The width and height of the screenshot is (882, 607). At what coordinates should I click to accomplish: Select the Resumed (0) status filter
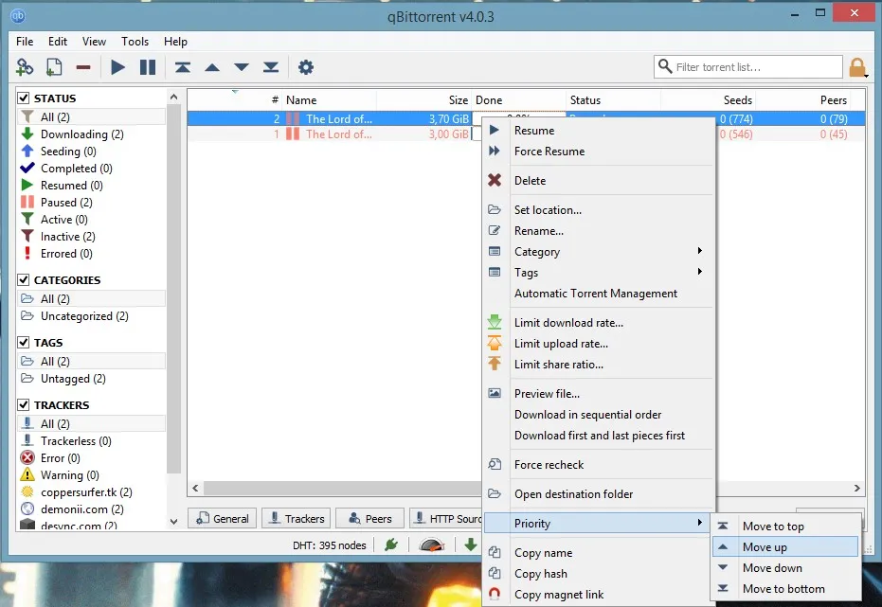pyautogui.click(x=71, y=185)
